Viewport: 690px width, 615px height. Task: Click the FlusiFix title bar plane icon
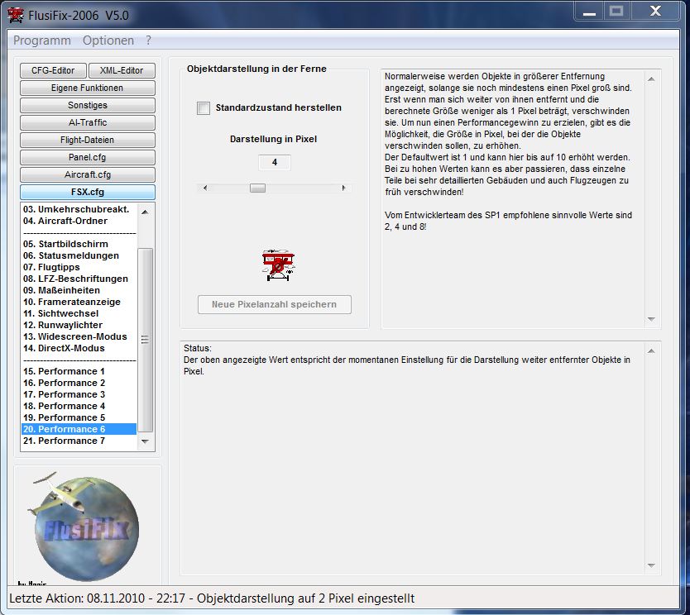click(16, 15)
